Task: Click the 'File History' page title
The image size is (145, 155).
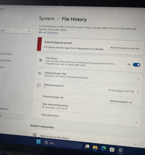Action: pyautogui.click(x=74, y=19)
